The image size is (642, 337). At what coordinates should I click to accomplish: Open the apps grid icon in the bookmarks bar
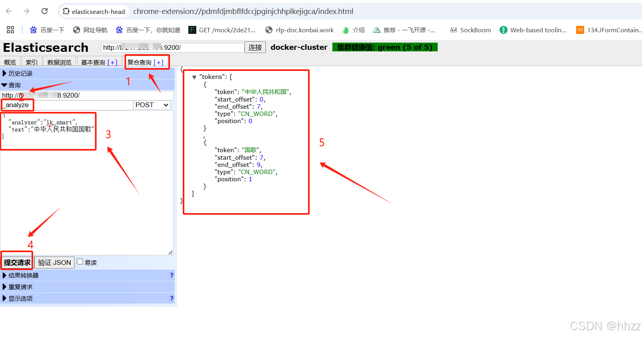coord(10,30)
